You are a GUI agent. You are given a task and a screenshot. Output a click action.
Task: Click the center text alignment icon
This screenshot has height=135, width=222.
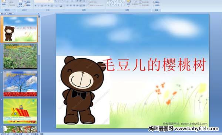[71, 6]
